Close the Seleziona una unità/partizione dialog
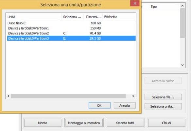This screenshot has width=191, height=131. coord(135,3)
